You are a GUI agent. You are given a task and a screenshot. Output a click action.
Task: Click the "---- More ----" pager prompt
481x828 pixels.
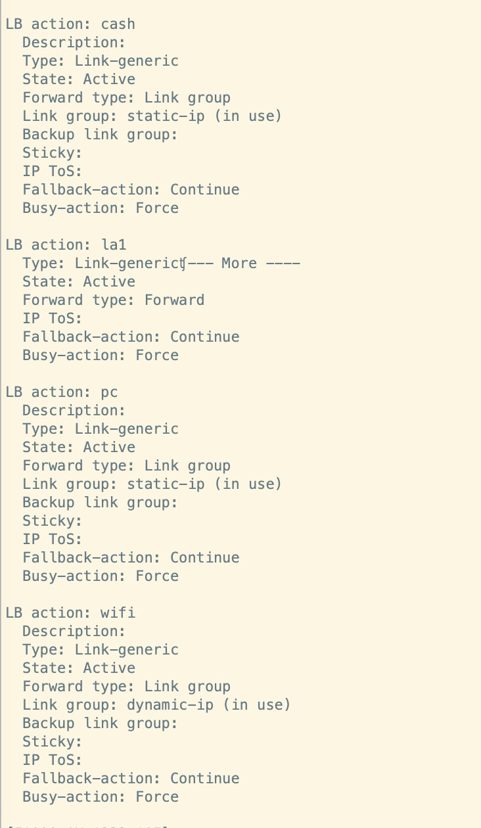coord(243,264)
